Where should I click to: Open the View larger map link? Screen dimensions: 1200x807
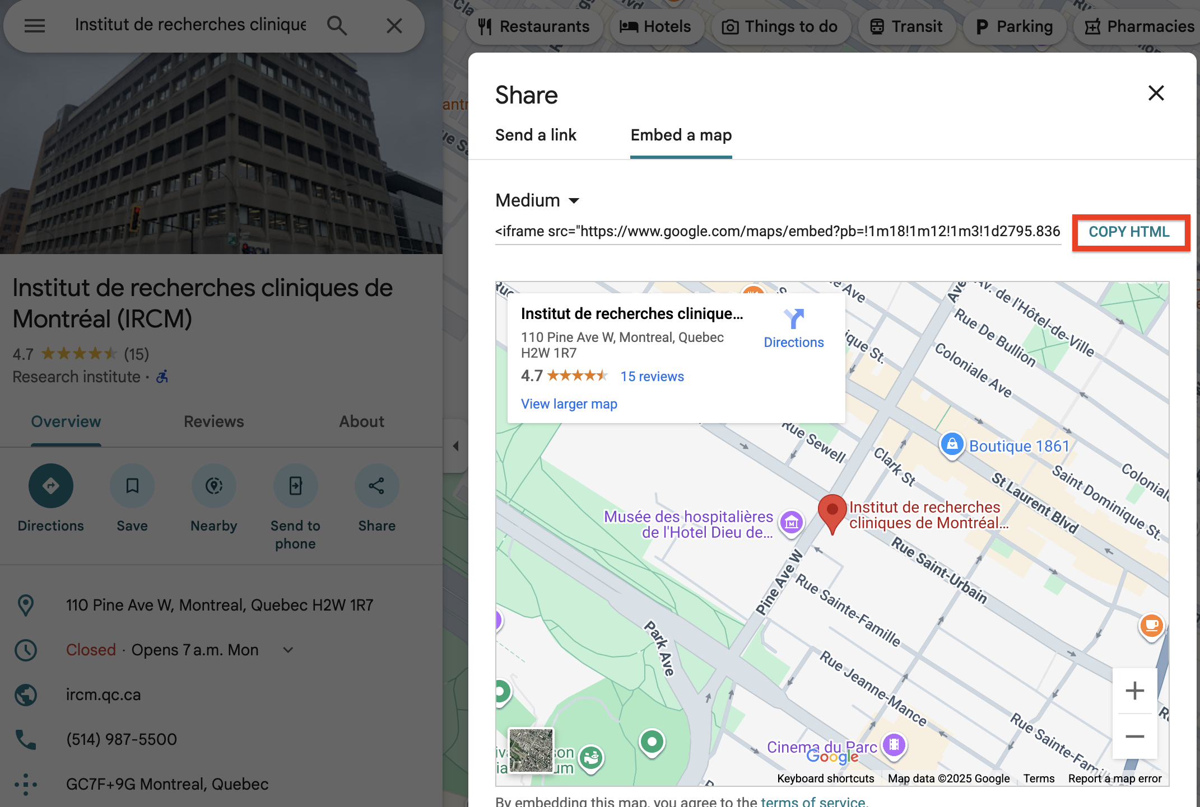(x=569, y=403)
